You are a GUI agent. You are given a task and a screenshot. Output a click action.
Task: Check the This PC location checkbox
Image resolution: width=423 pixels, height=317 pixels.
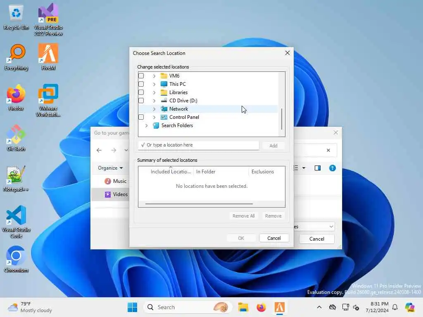pyautogui.click(x=141, y=84)
